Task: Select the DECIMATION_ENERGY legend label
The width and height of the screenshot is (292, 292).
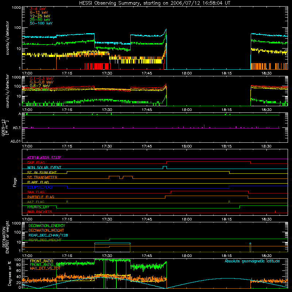Action: (47, 226)
